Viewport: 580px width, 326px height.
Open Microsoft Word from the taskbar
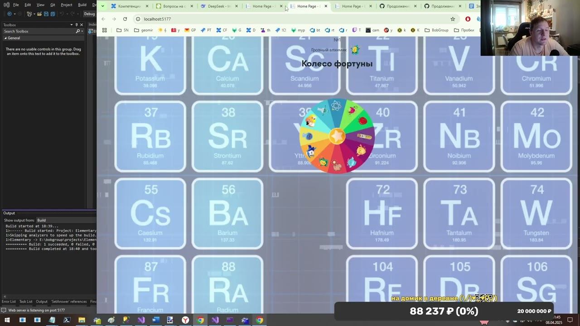tap(156, 320)
